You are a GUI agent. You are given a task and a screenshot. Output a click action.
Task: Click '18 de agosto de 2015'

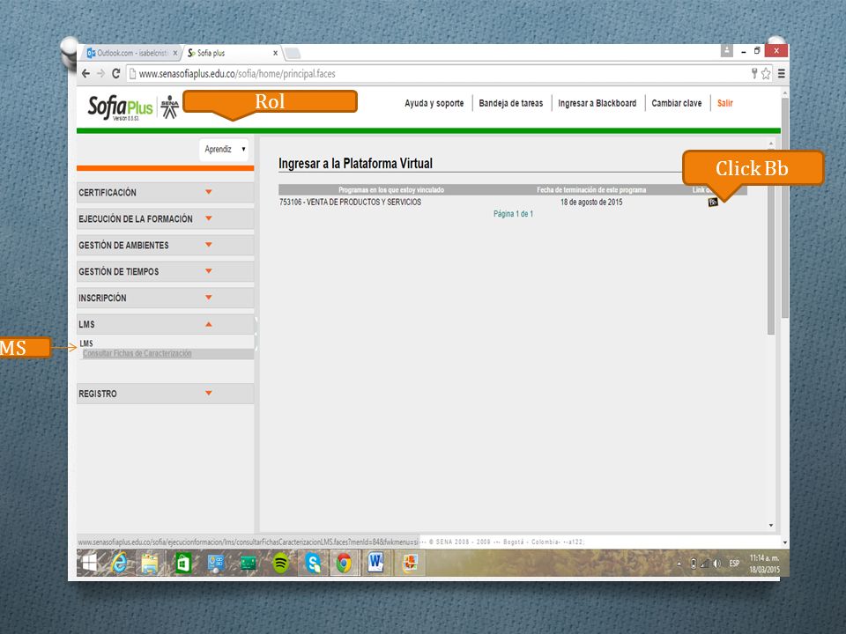tap(591, 203)
